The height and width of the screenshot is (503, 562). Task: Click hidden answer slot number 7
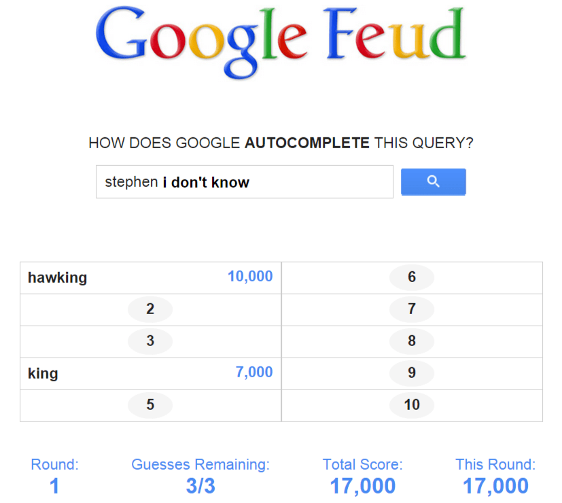coord(412,309)
